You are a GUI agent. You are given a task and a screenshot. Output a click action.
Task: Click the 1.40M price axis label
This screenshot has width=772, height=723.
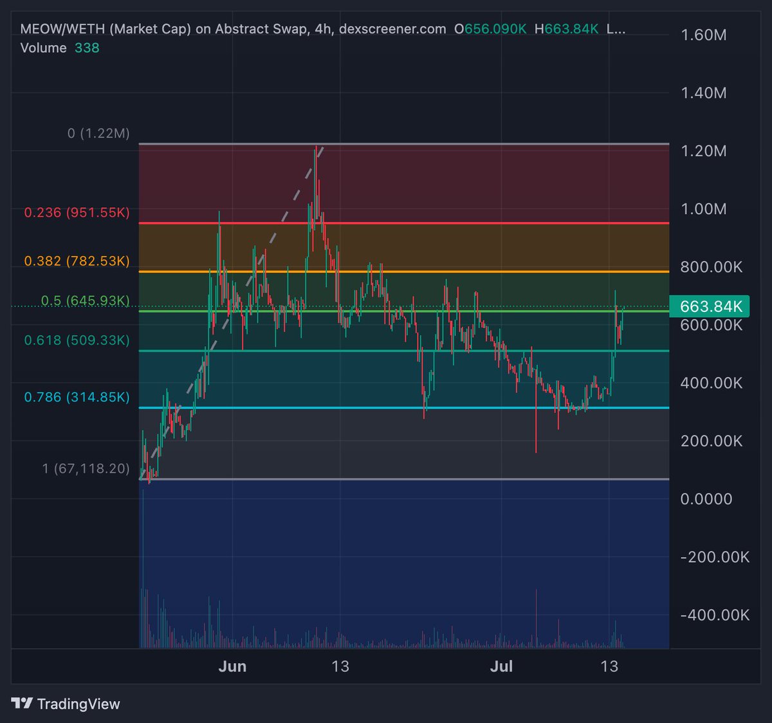[704, 93]
